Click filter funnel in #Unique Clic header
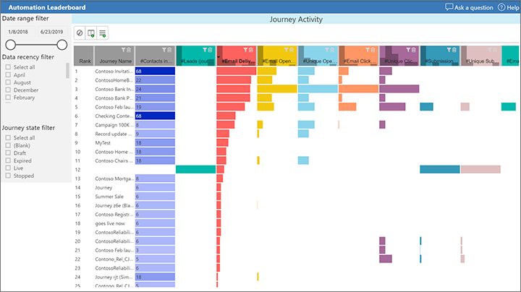The width and height of the screenshot is (521, 292). 408,50
